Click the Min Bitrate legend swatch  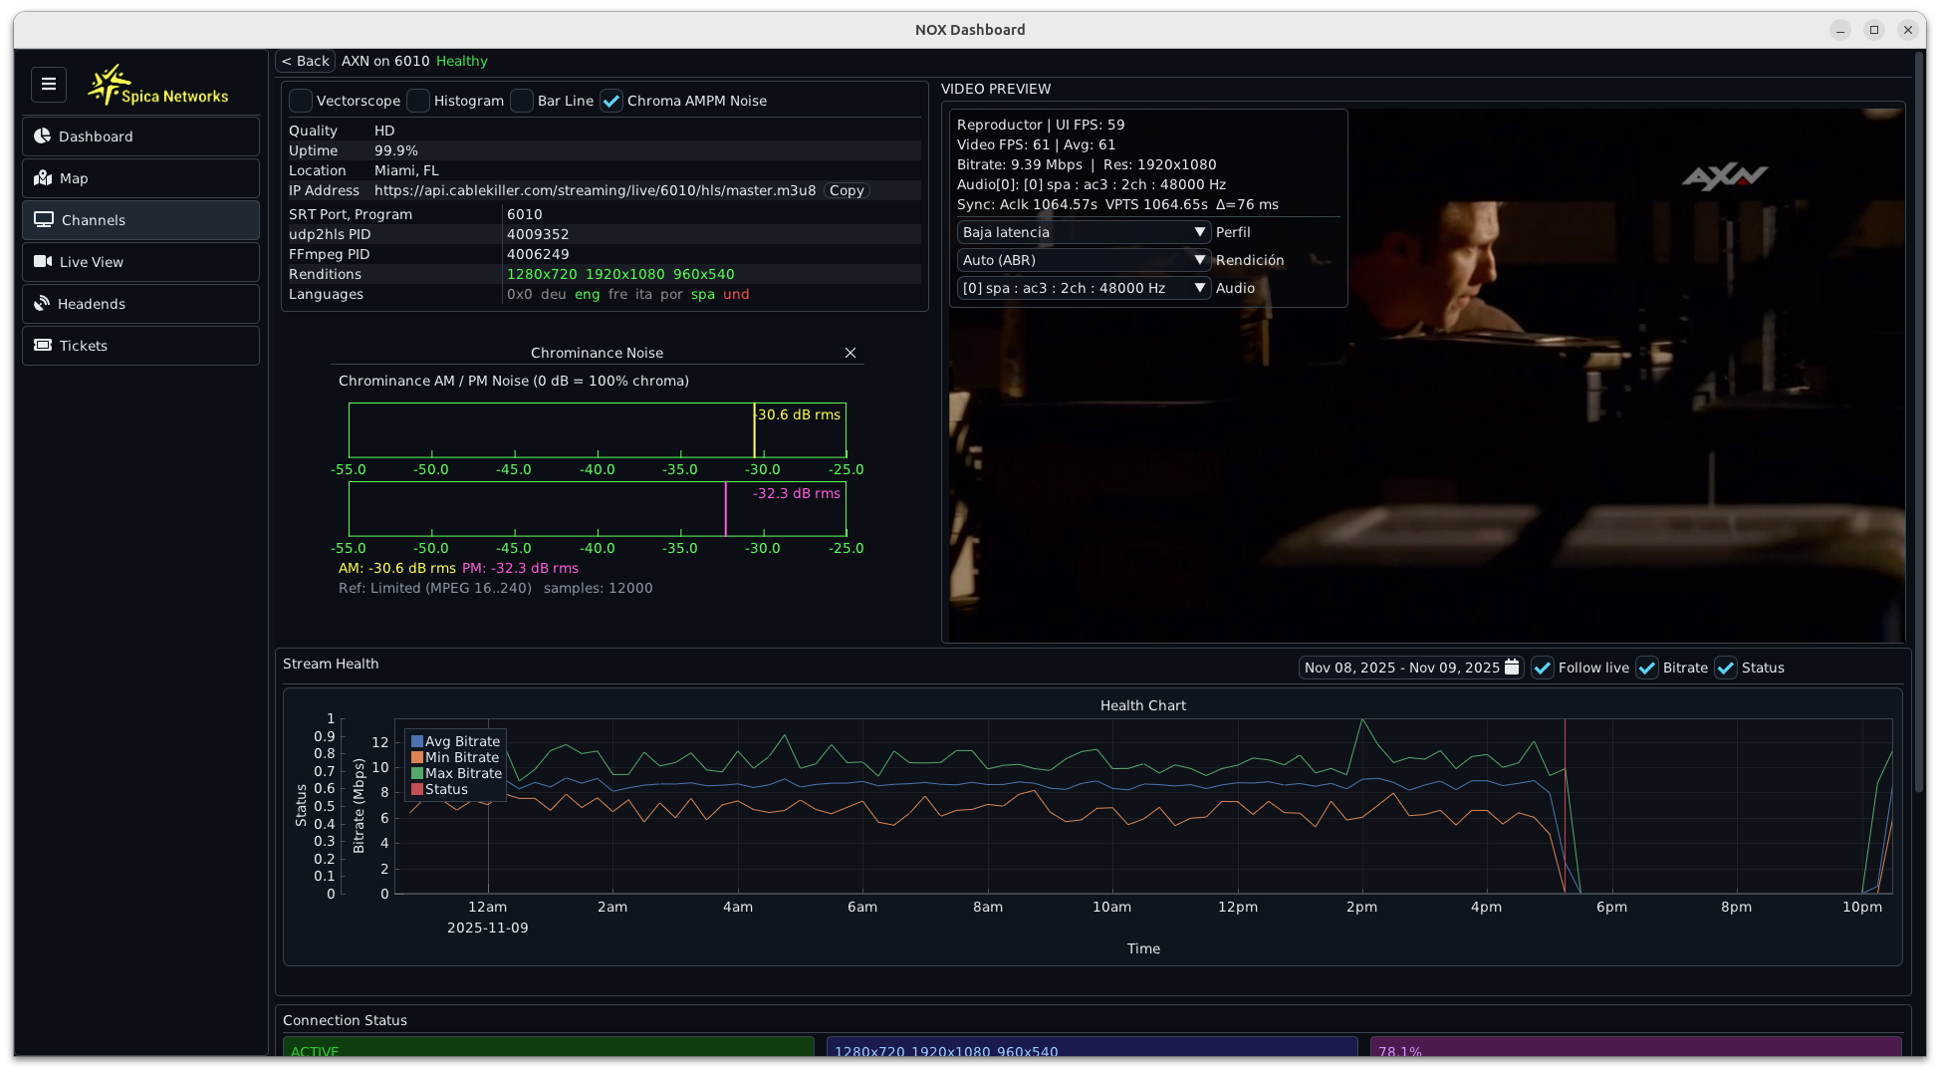click(x=417, y=757)
